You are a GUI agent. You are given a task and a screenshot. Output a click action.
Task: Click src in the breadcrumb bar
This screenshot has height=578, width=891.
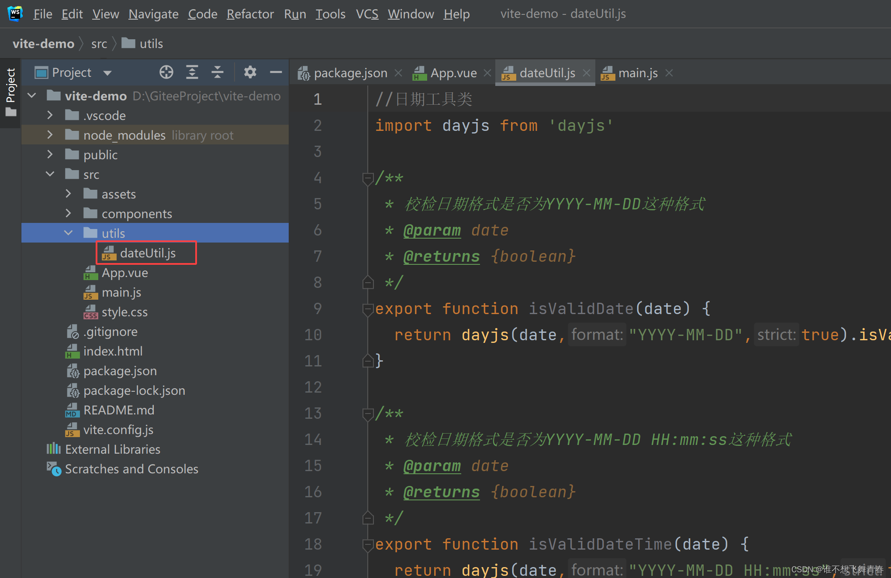click(99, 44)
